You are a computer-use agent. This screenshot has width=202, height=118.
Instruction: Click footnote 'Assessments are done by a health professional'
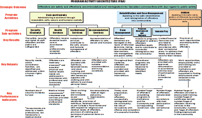pos(35,113)
